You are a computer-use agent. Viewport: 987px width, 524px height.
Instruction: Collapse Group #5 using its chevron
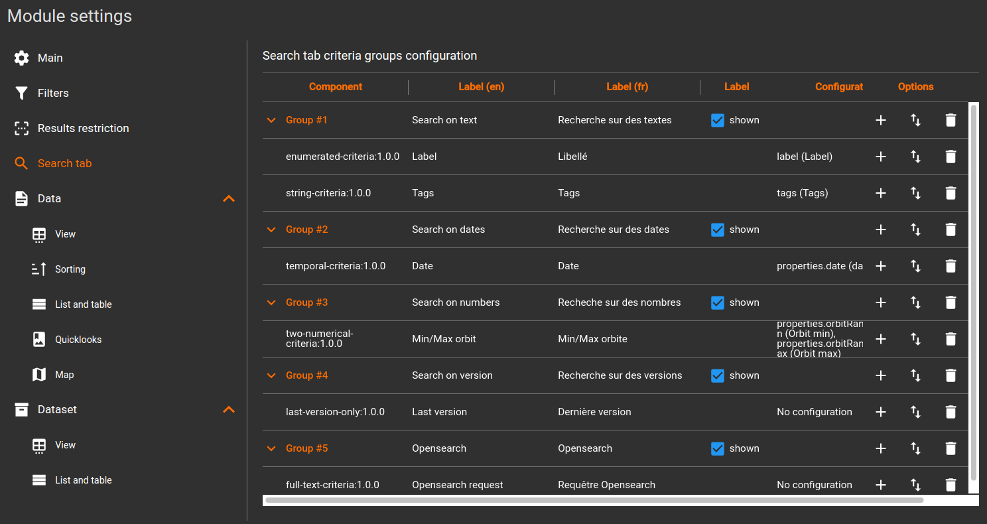pyautogui.click(x=271, y=448)
